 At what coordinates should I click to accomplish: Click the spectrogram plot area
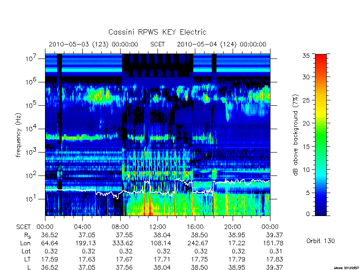(157, 135)
